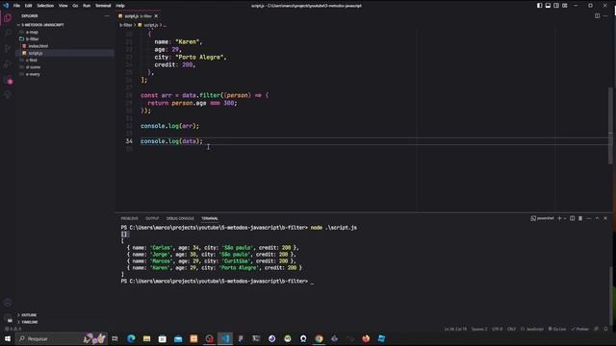This screenshot has height=346, width=616.
Task: Open index.html in the explorer
Action: tap(38, 46)
